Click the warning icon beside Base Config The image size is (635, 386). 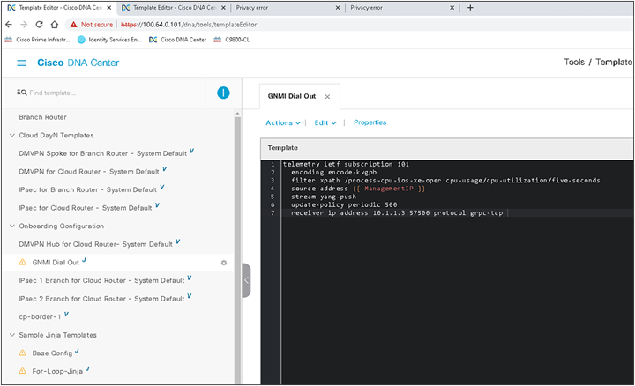click(23, 353)
